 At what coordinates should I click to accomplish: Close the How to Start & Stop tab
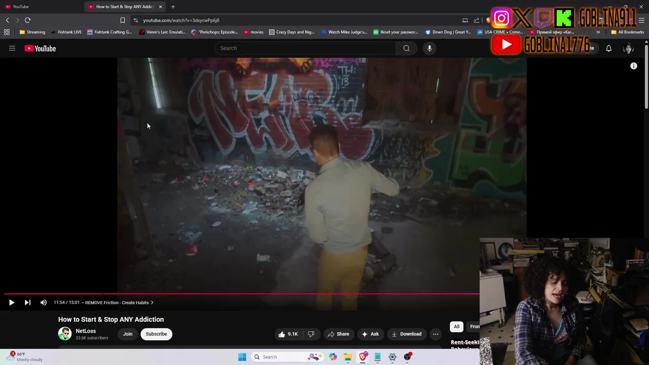pyautogui.click(x=161, y=7)
